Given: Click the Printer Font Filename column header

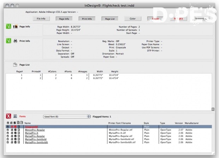Looking at the screenshot, I should point(119,123).
